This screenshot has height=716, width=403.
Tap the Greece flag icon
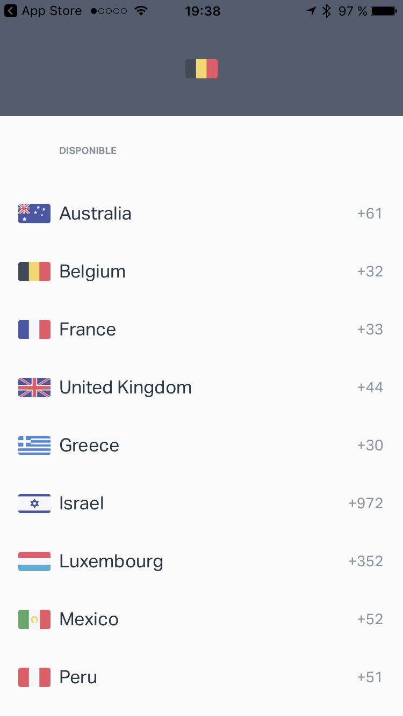point(34,445)
